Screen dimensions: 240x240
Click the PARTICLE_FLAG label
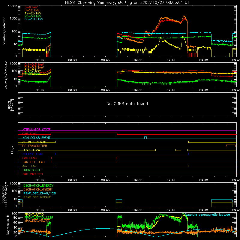34,162
